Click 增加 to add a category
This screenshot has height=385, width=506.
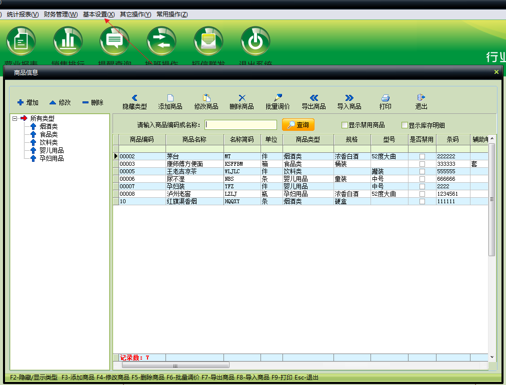(28, 102)
